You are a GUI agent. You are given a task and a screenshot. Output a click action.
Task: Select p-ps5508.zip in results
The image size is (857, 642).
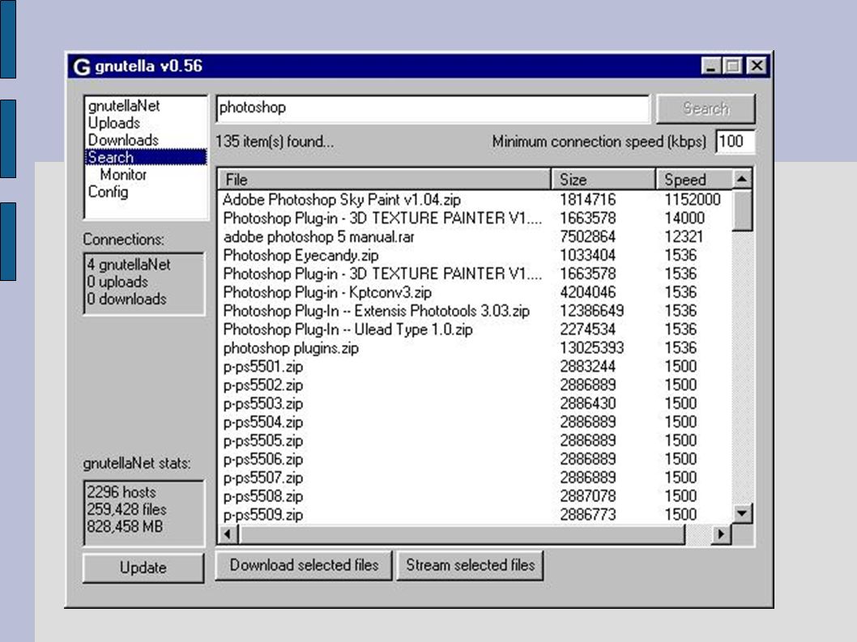pos(263,496)
